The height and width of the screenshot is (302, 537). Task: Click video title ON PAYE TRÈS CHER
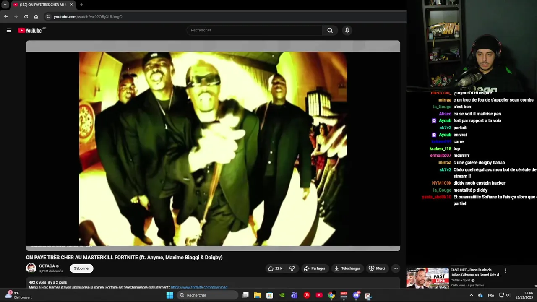click(x=124, y=258)
